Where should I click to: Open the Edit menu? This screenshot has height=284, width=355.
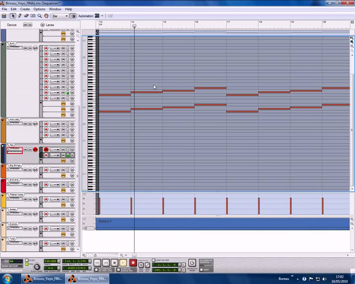point(13,9)
